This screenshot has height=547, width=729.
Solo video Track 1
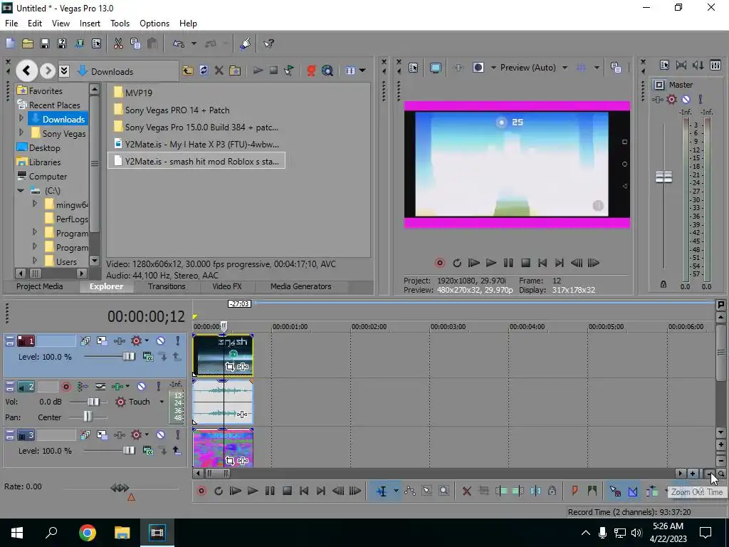pyautogui.click(x=177, y=341)
